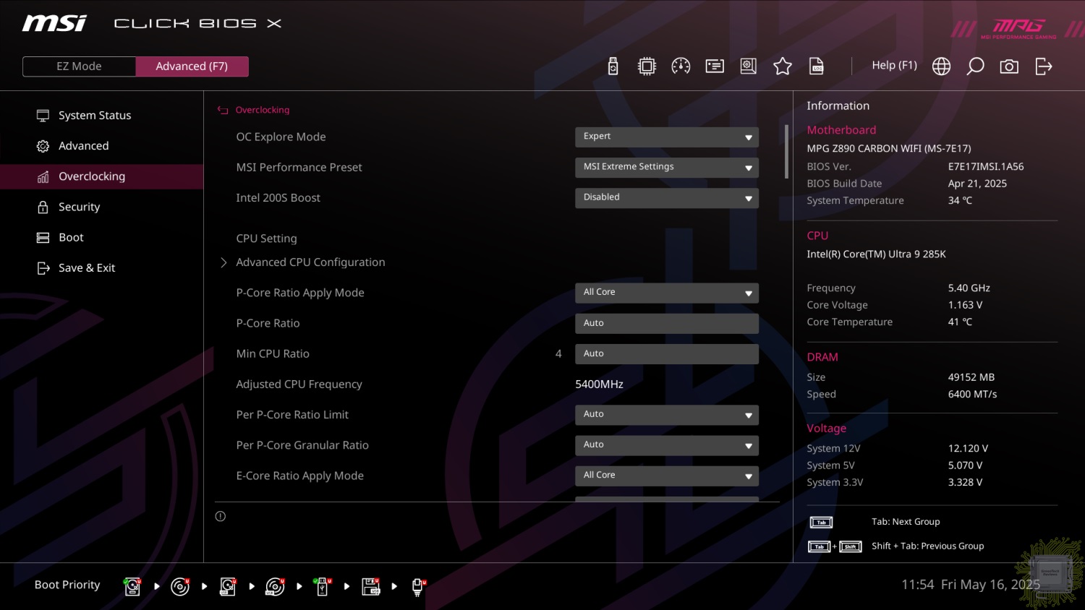Viewport: 1085px width, 610px height.
Task: Click the BIOS version E7E17IMSI.1A56
Action: tap(986, 166)
